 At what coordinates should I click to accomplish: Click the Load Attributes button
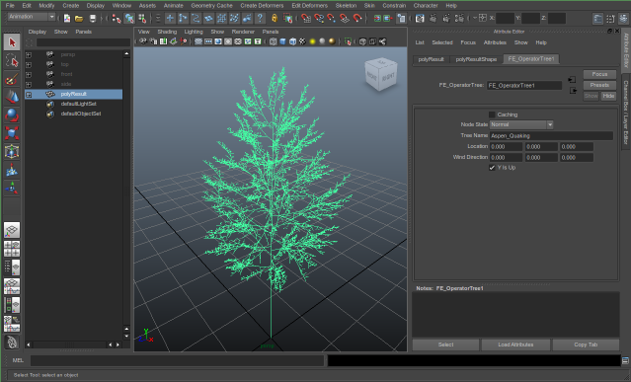[515, 344]
